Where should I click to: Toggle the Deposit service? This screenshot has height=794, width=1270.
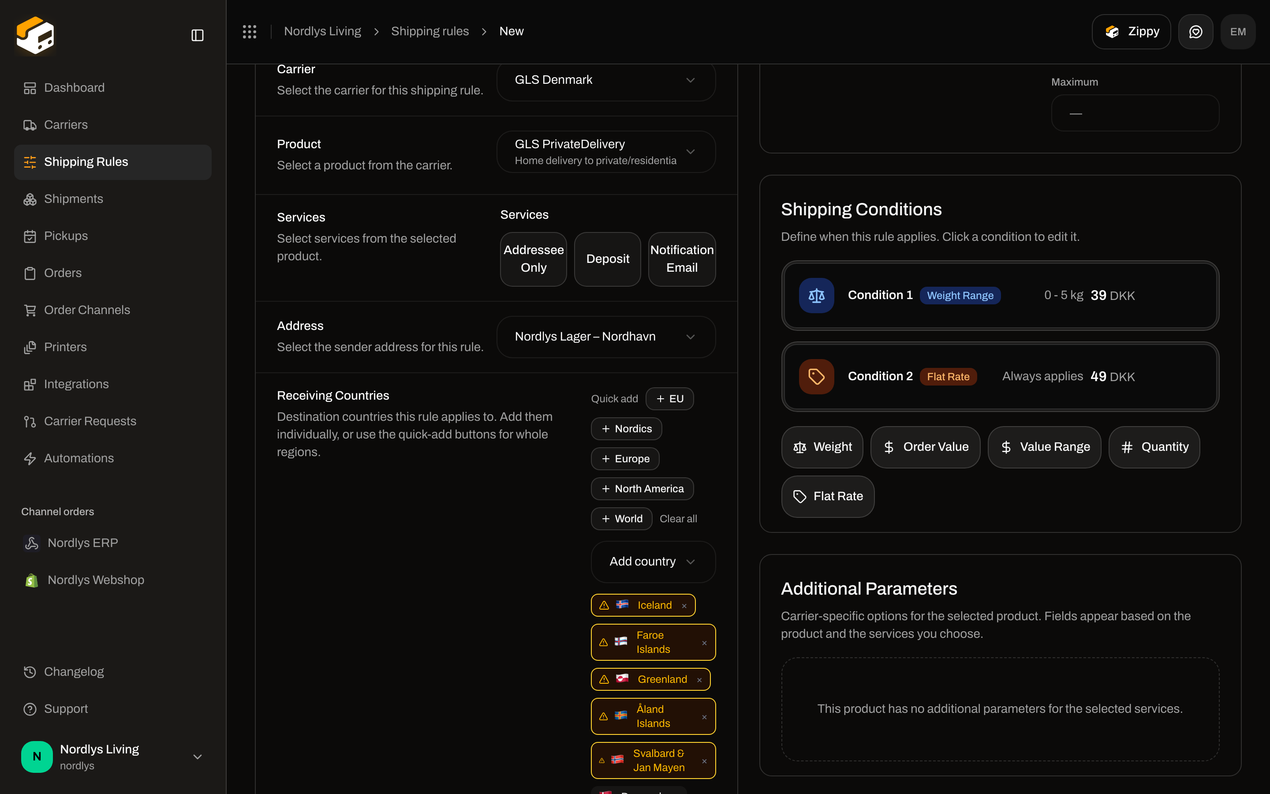(608, 259)
